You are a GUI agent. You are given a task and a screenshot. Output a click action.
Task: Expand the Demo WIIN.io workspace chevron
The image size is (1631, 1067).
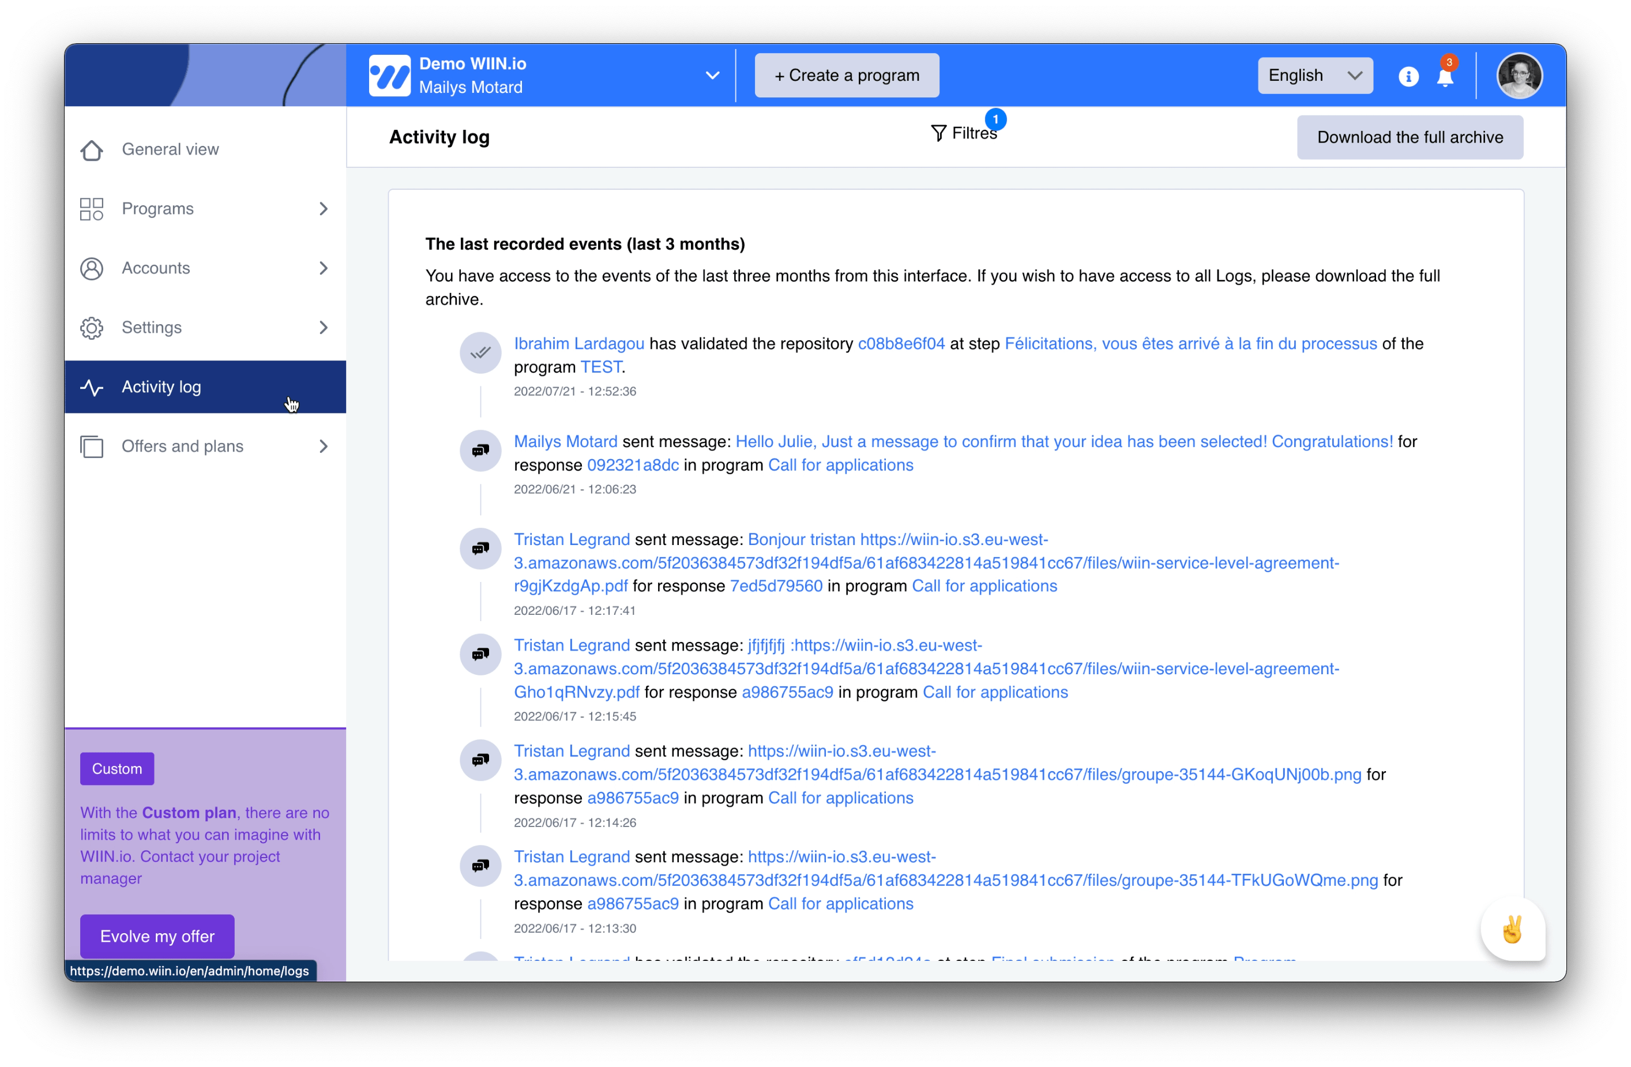click(713, 76)
